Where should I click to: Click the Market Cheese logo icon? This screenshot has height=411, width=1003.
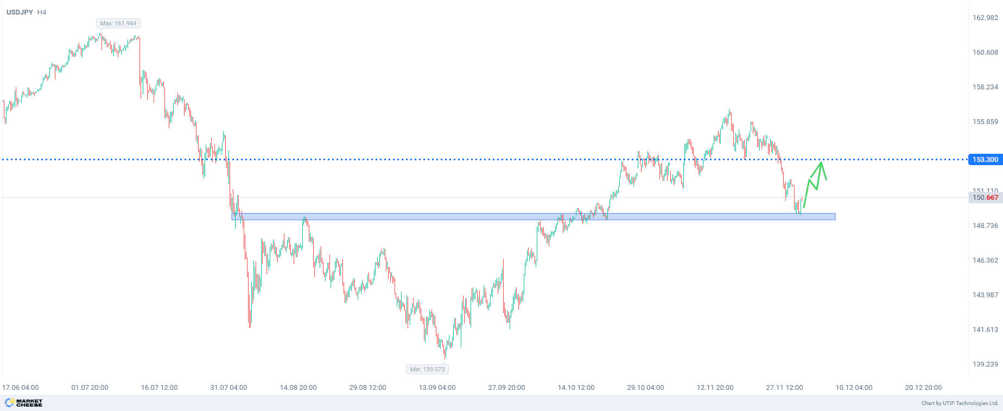(10, 402)
